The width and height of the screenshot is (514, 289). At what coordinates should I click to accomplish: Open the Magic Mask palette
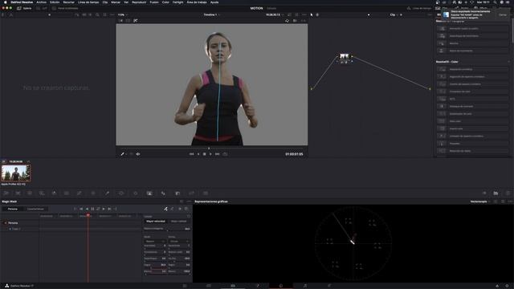point(149,193)
